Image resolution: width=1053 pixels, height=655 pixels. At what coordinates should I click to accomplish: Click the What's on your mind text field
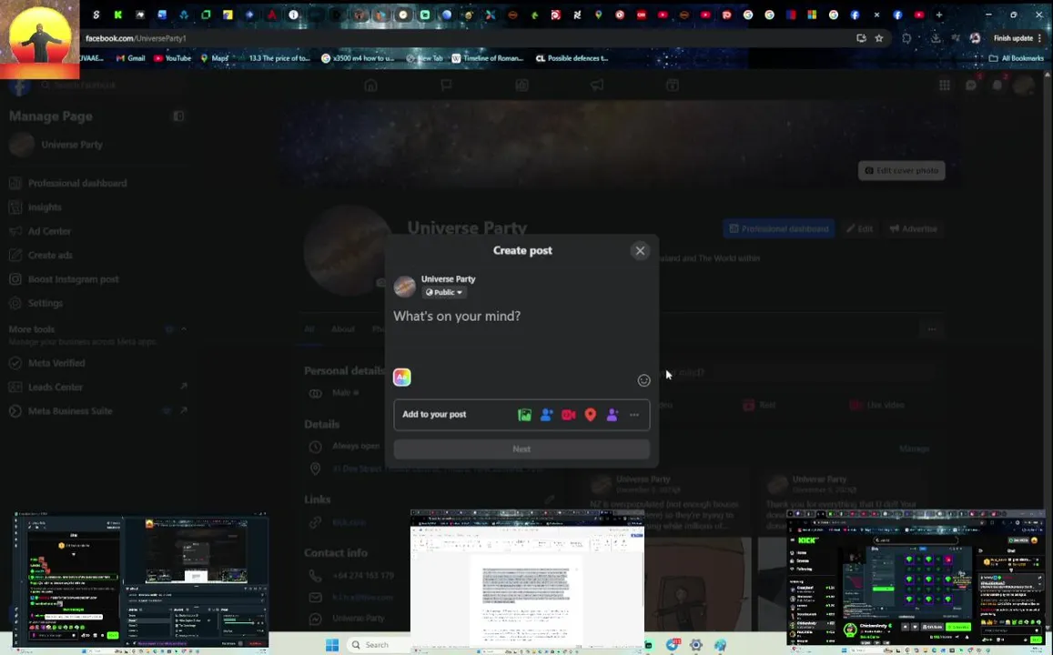click(x=521, y=316)
